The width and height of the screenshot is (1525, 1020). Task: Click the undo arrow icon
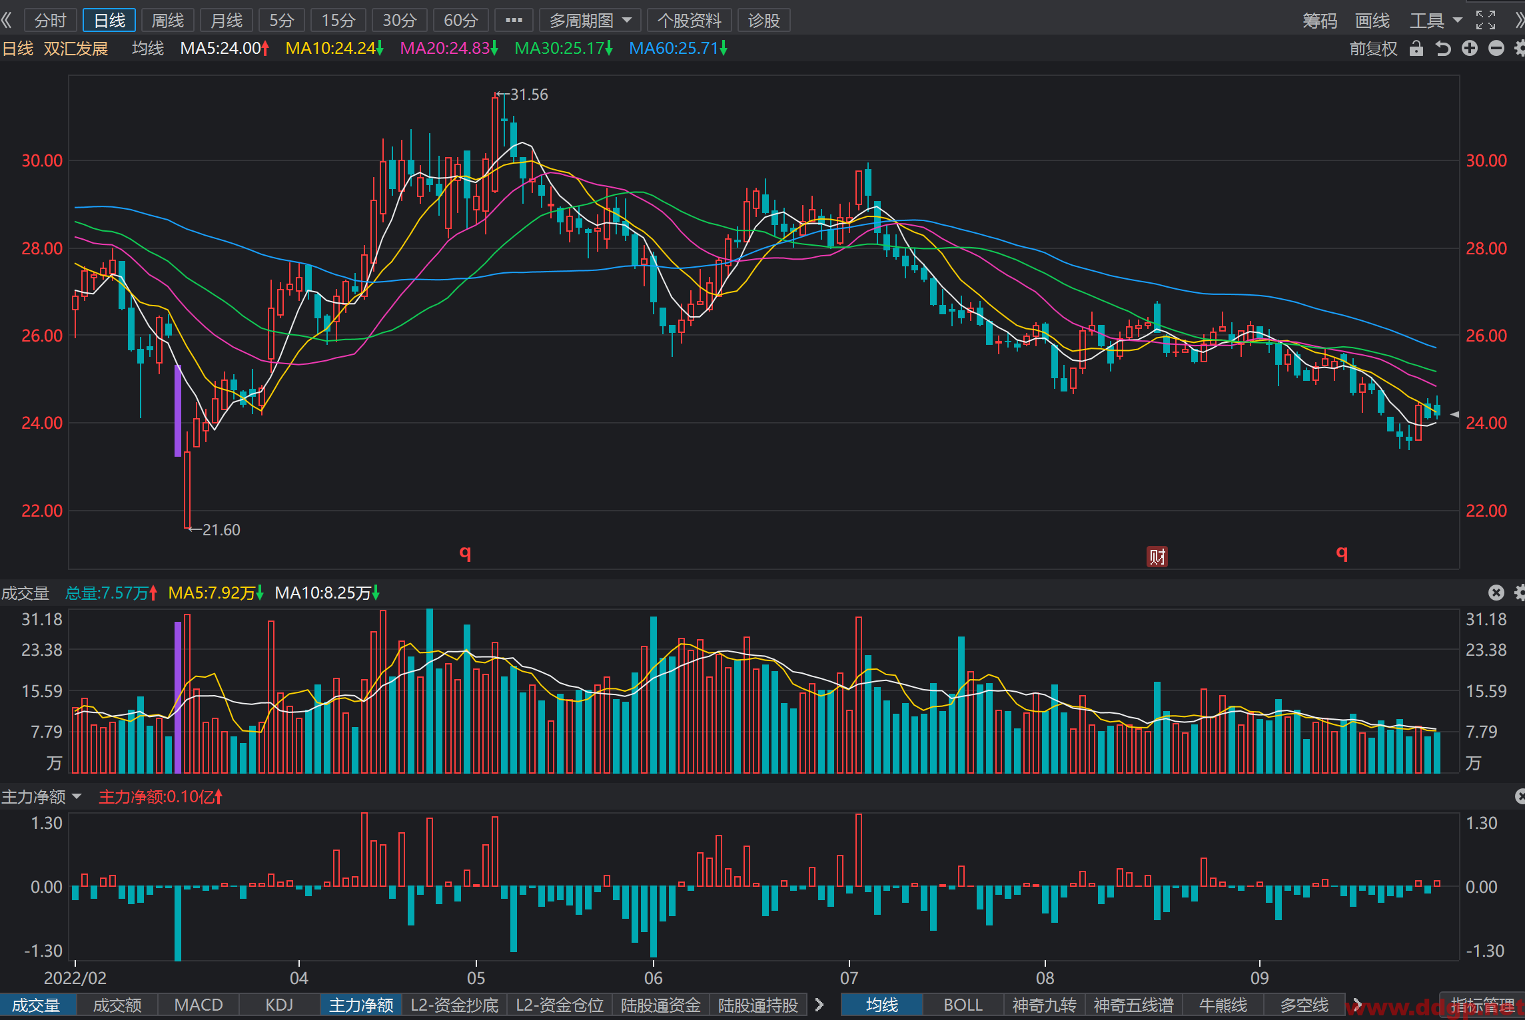coord(1443,49)
